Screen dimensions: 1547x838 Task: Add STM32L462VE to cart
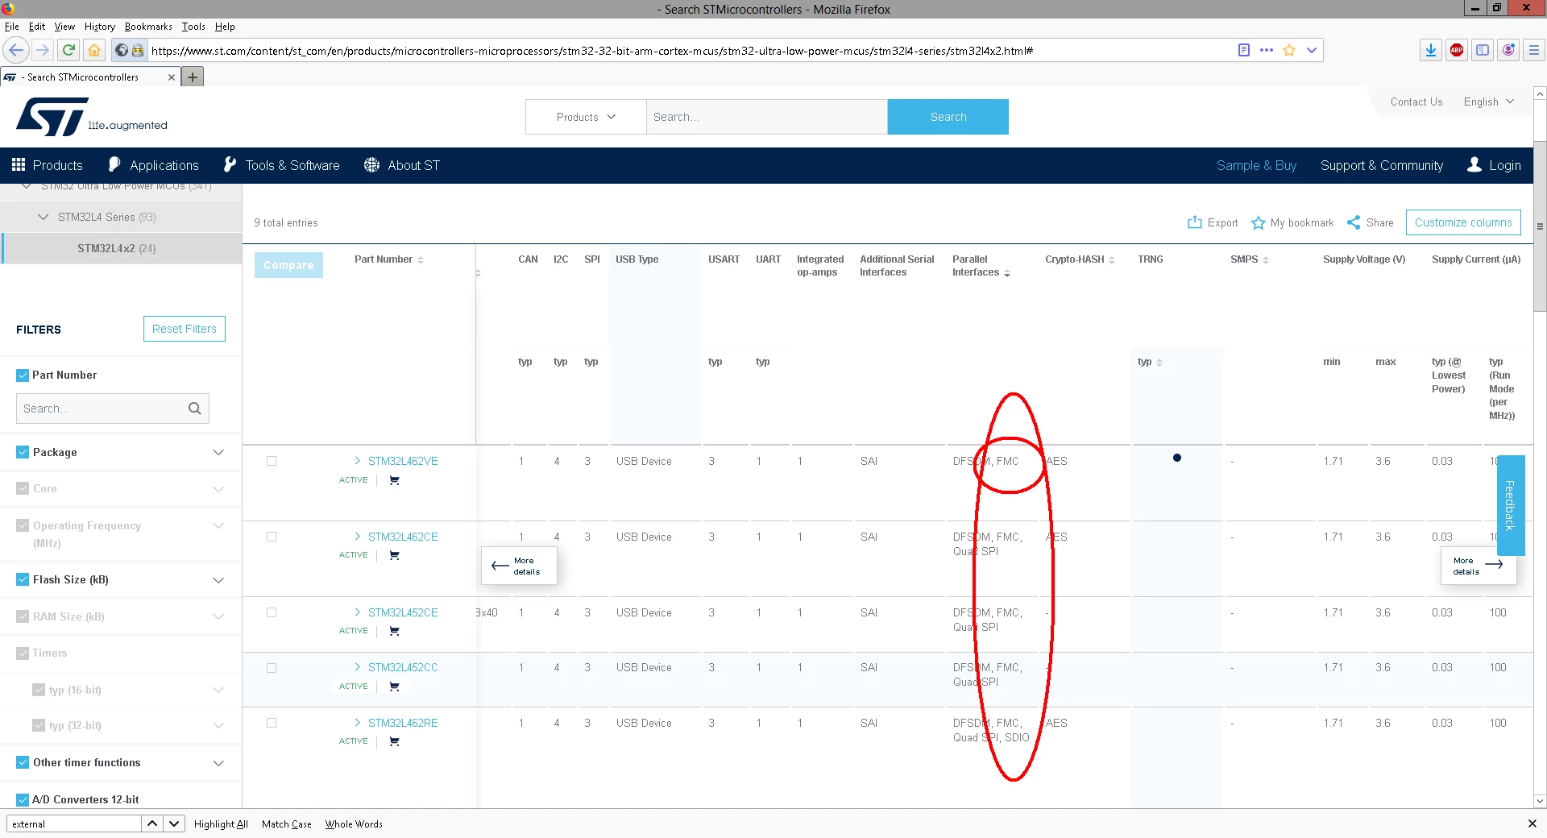coord(394,480)
